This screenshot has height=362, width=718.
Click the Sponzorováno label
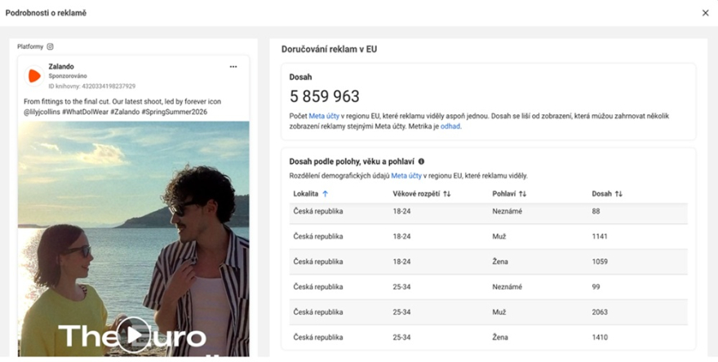click(68, 77)
